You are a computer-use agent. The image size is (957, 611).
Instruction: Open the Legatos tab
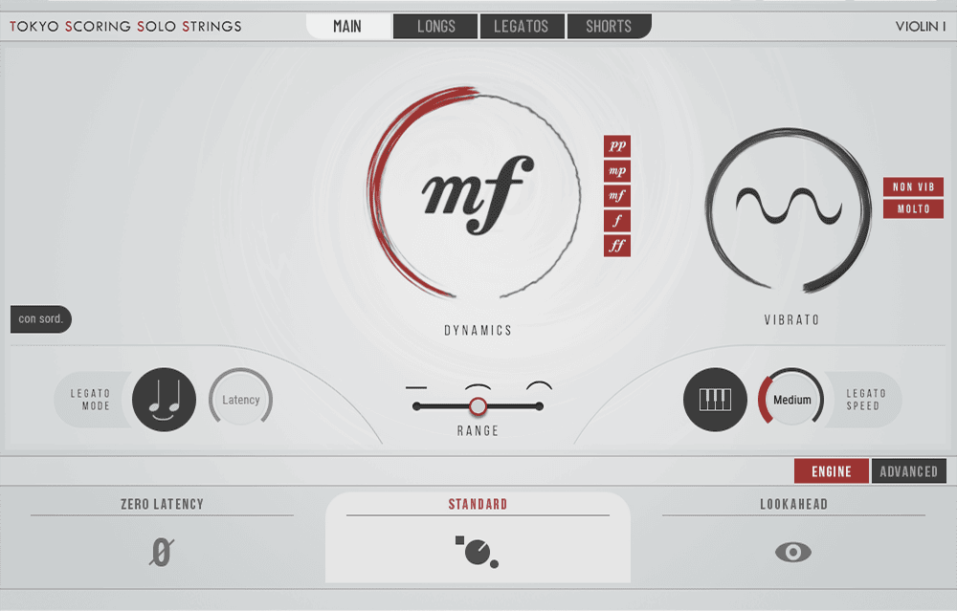pos(522,26)
